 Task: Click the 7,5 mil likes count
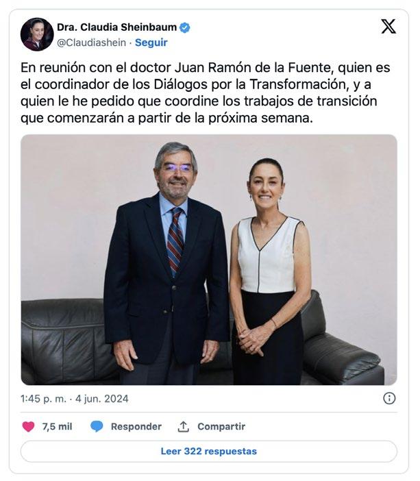tap(57, 426)
